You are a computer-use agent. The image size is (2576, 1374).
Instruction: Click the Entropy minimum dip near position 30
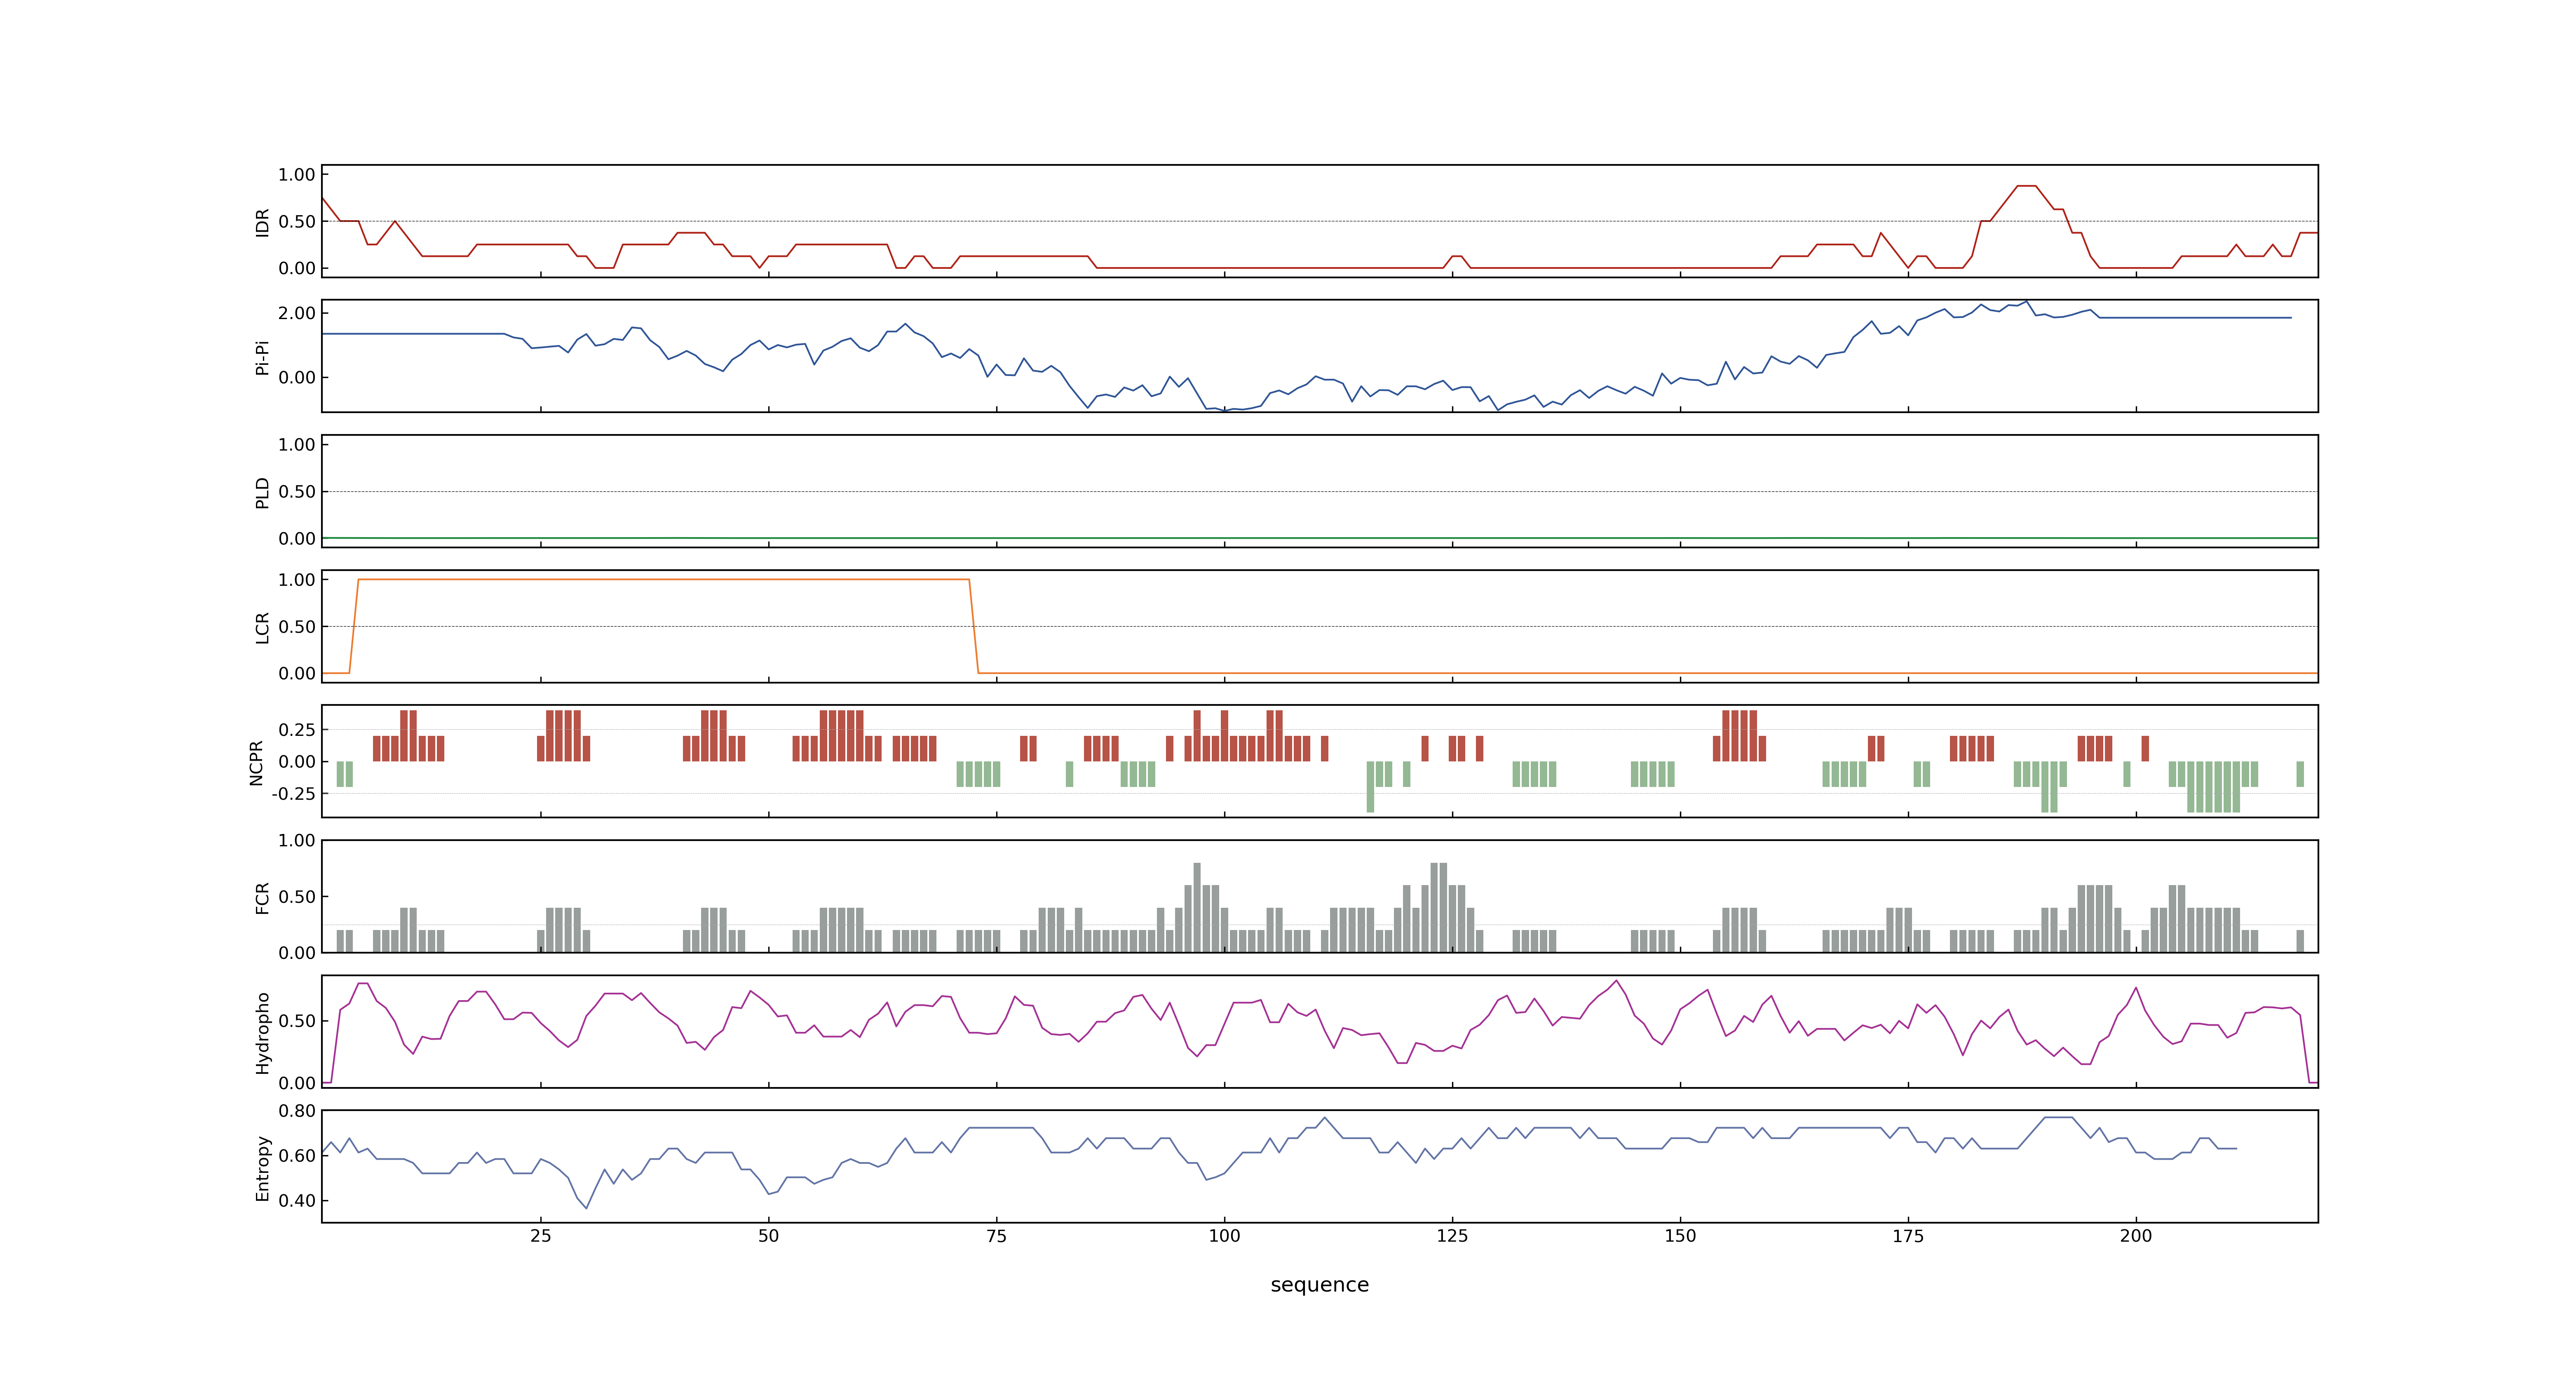point(586,1207)
